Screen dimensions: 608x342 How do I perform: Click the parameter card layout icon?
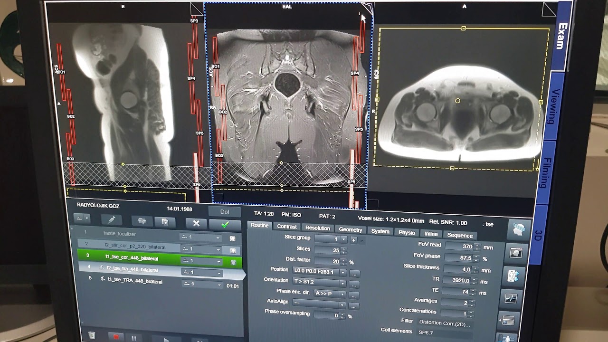tap(508, 321)
